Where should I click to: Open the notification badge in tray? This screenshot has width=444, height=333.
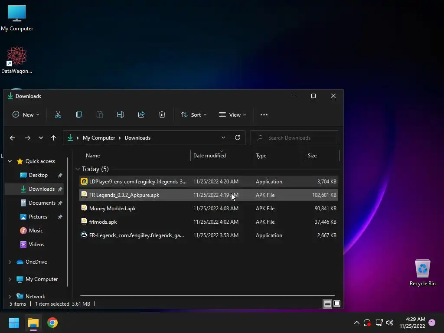(x=432, y=323)
